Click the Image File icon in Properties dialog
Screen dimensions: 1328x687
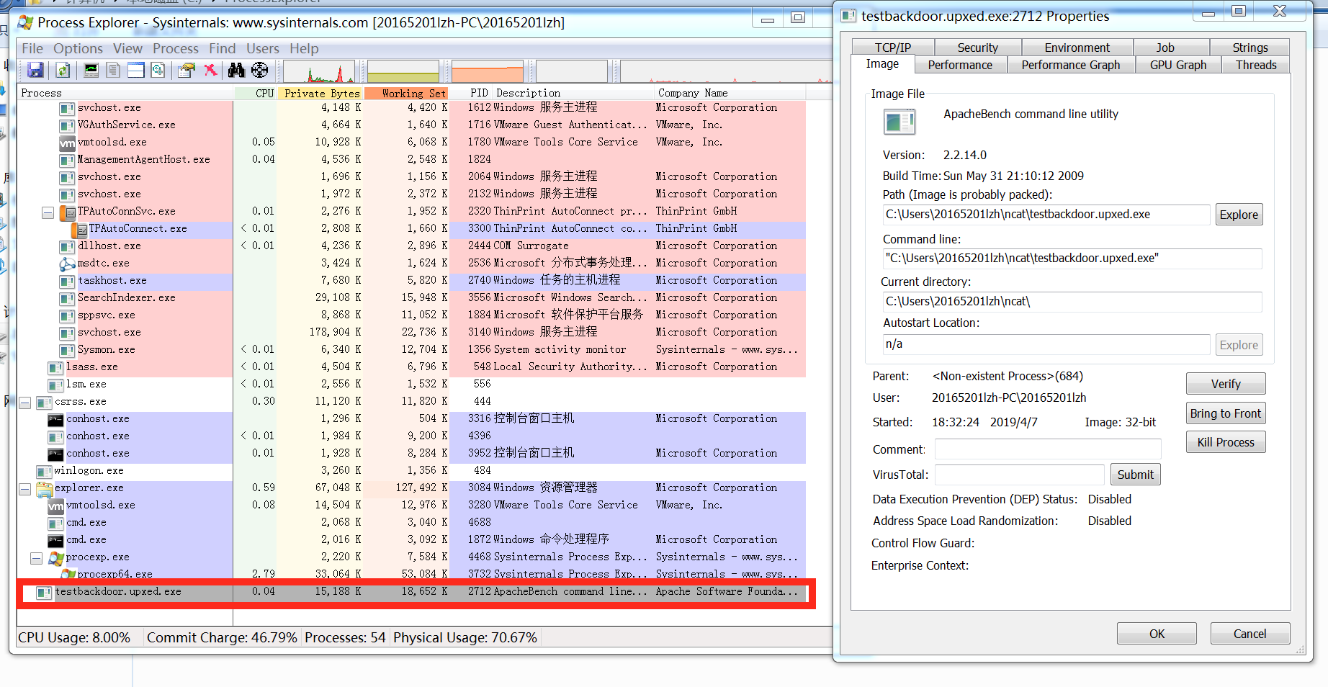tap(899, 122)
